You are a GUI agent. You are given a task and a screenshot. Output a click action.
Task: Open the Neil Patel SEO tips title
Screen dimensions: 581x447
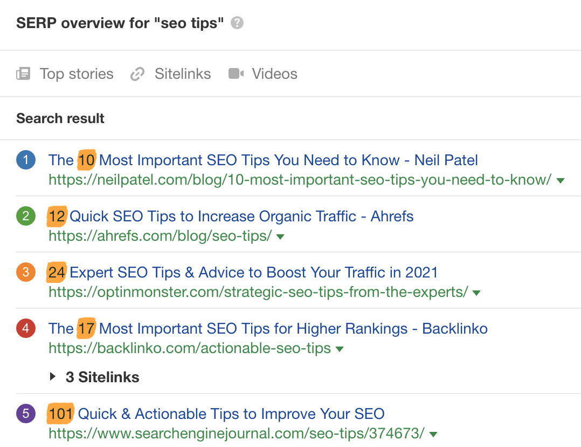point(263,160)
